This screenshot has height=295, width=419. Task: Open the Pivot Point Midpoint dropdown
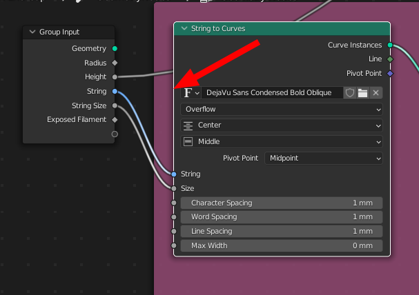[323, 158]
